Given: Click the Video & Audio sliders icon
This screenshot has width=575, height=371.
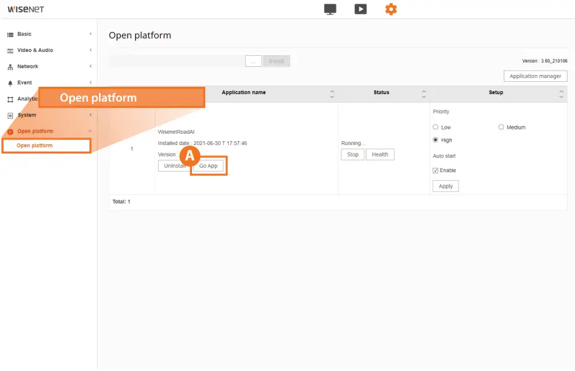Looking at the screenshot, I should pyautogui.click(x=11, y=51).
